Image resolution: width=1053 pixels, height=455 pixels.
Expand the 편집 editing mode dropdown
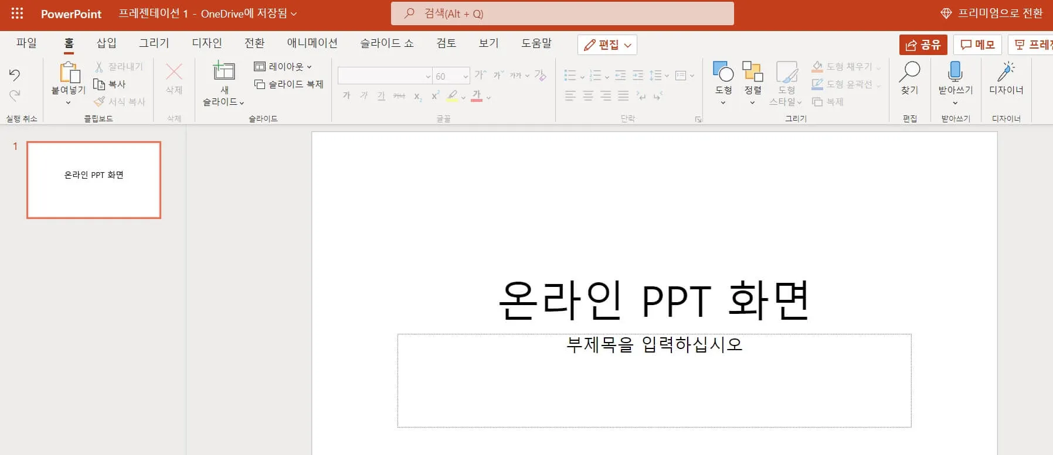pyautogui.click(x=607, y=45)
